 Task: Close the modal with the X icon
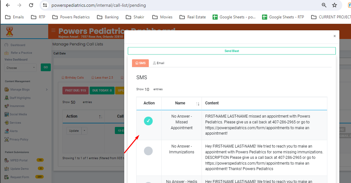click(x=335, y=36)
